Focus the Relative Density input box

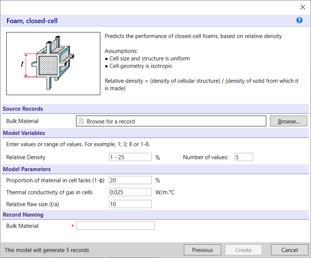click(130, 157)
